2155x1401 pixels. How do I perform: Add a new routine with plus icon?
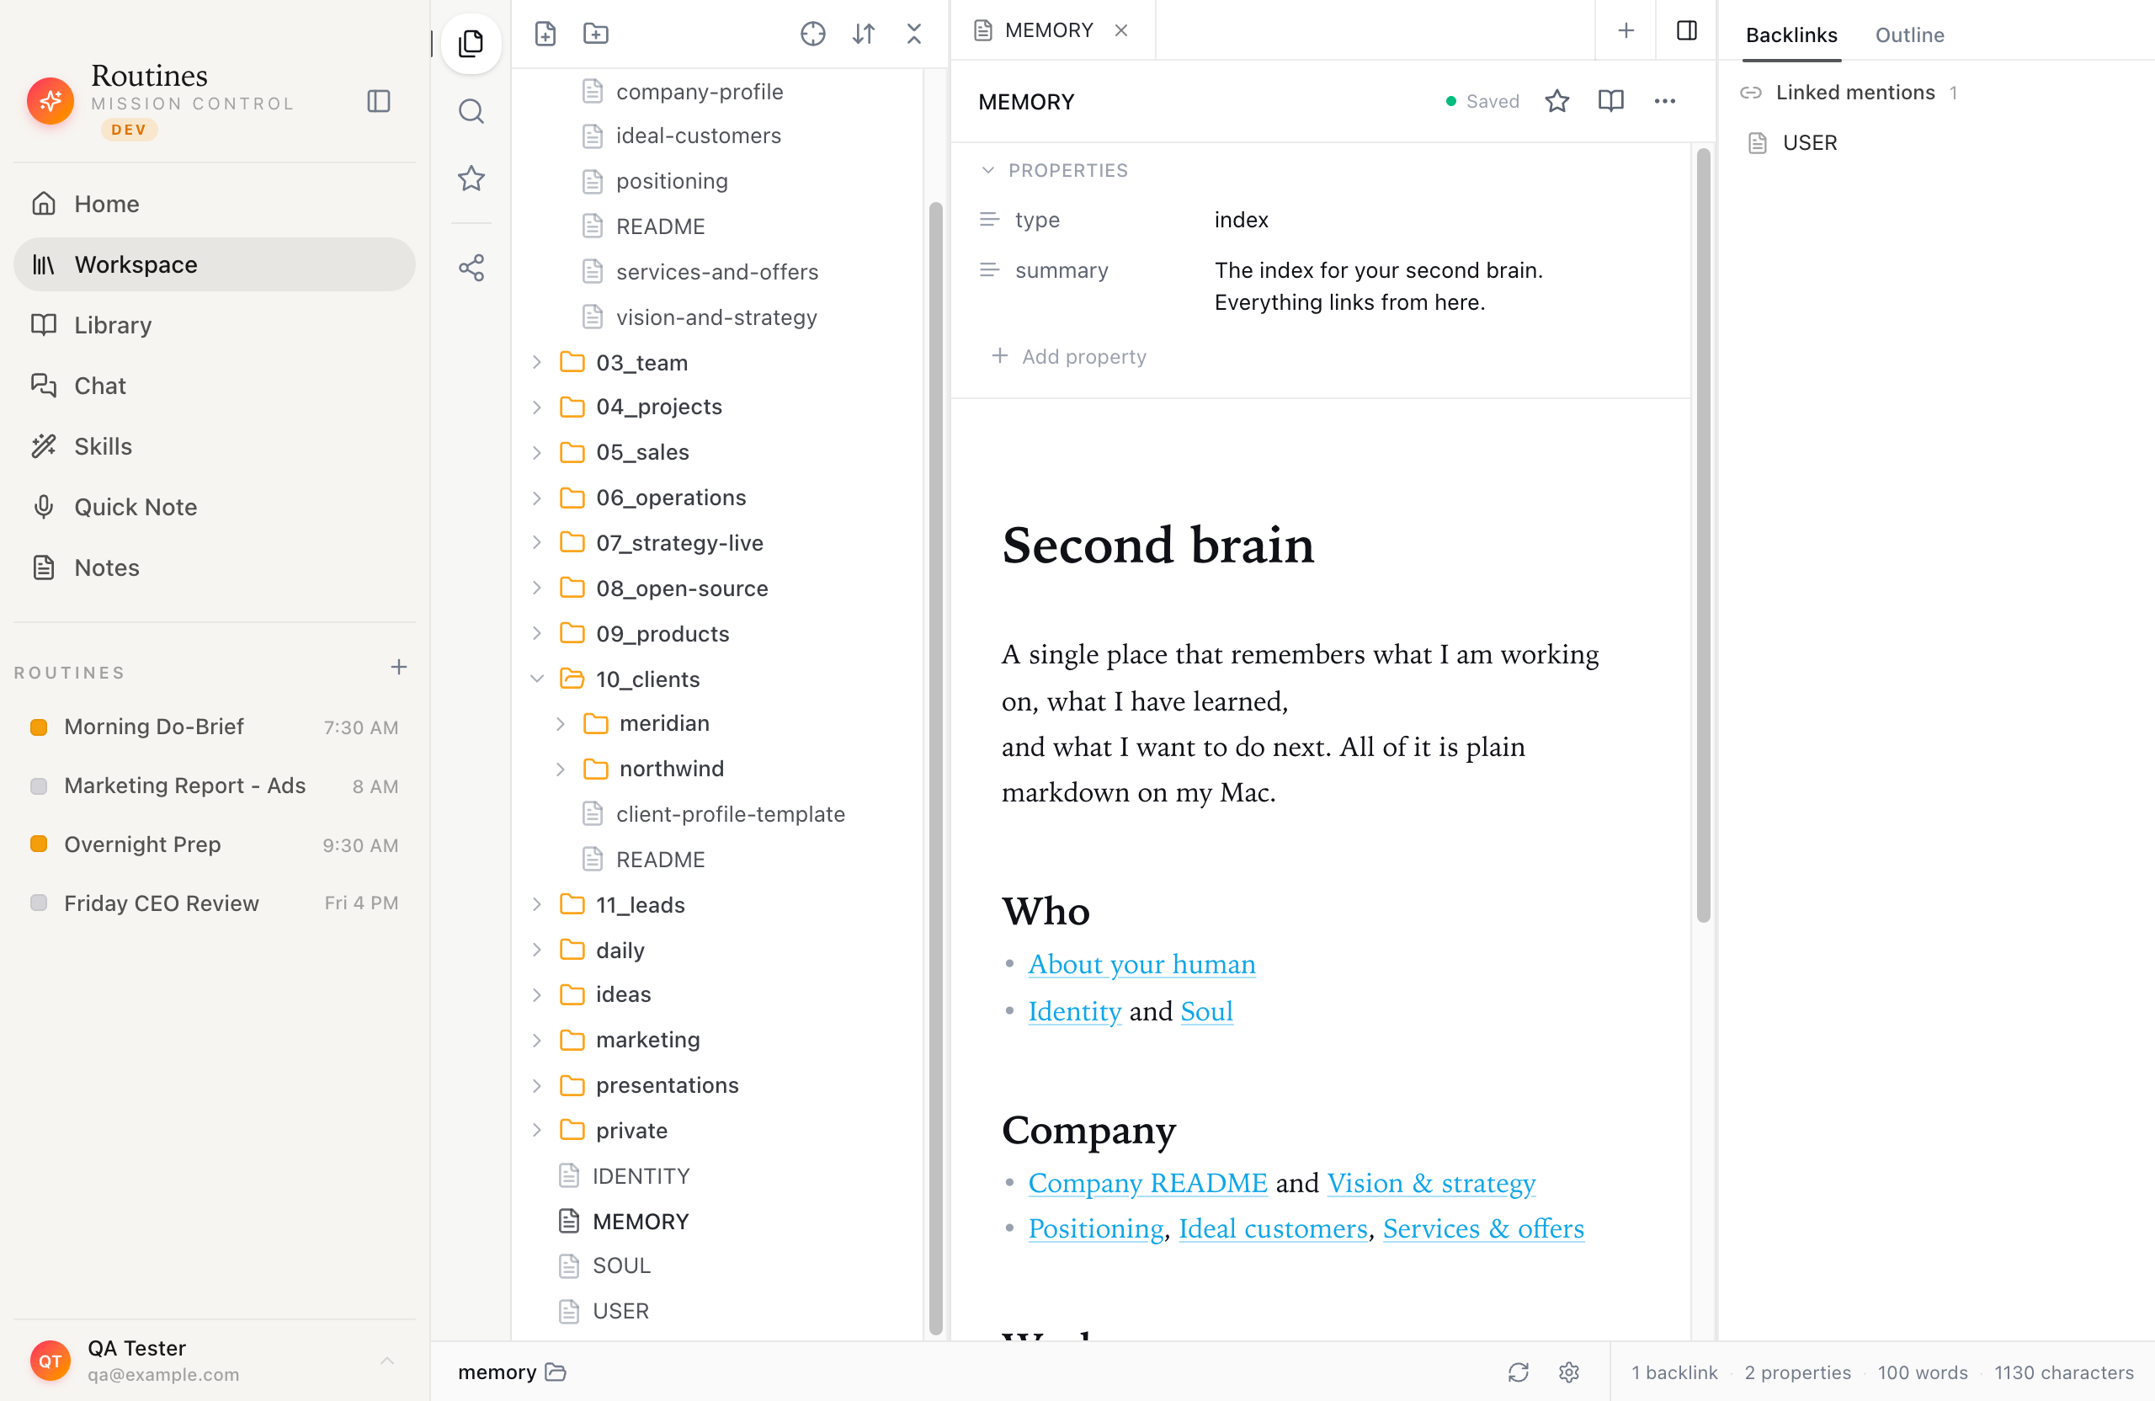pyautogui.click(x=398, y=668)
